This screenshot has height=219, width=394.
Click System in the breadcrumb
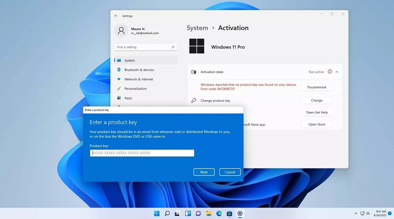click(x=197, y=28)
